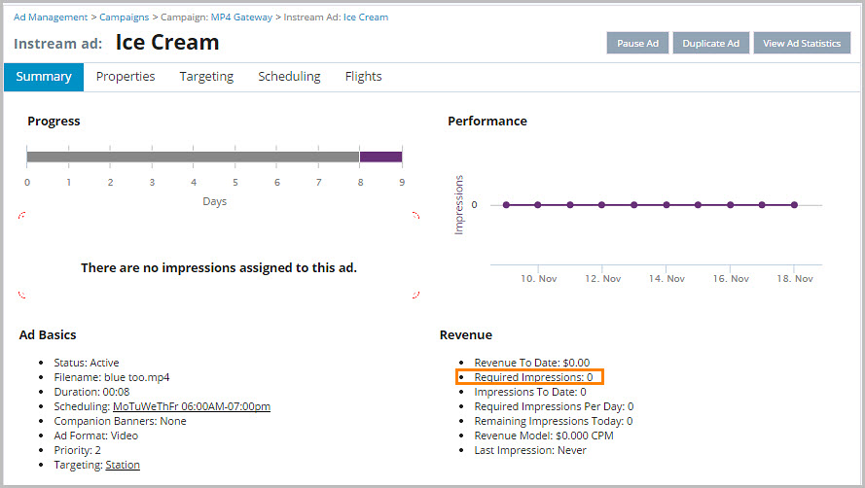Click the chart data point above 14. Nov

667,205
